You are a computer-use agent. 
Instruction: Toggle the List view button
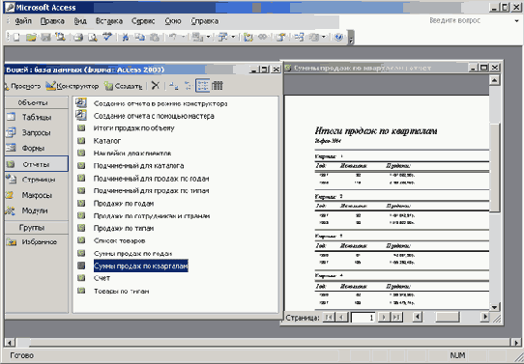click(x=202, y=86)
